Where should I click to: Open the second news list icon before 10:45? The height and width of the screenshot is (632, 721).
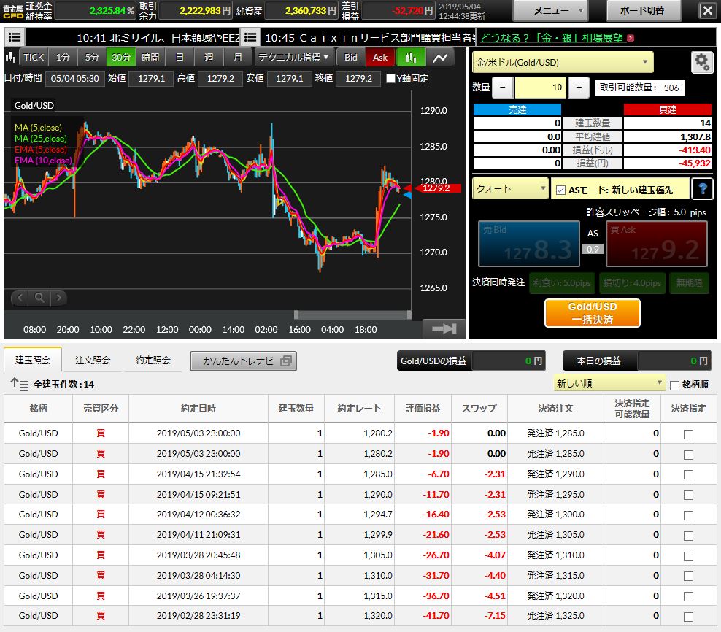[x=250, y=38]
